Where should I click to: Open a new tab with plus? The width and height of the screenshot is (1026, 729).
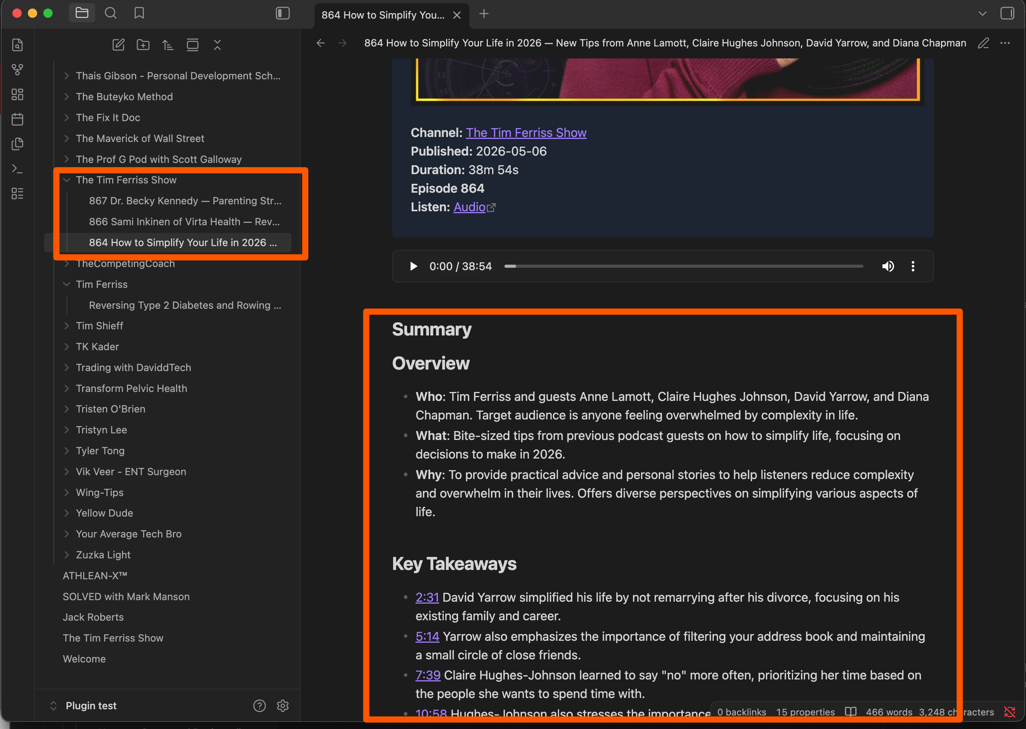(x=484, y=14)
